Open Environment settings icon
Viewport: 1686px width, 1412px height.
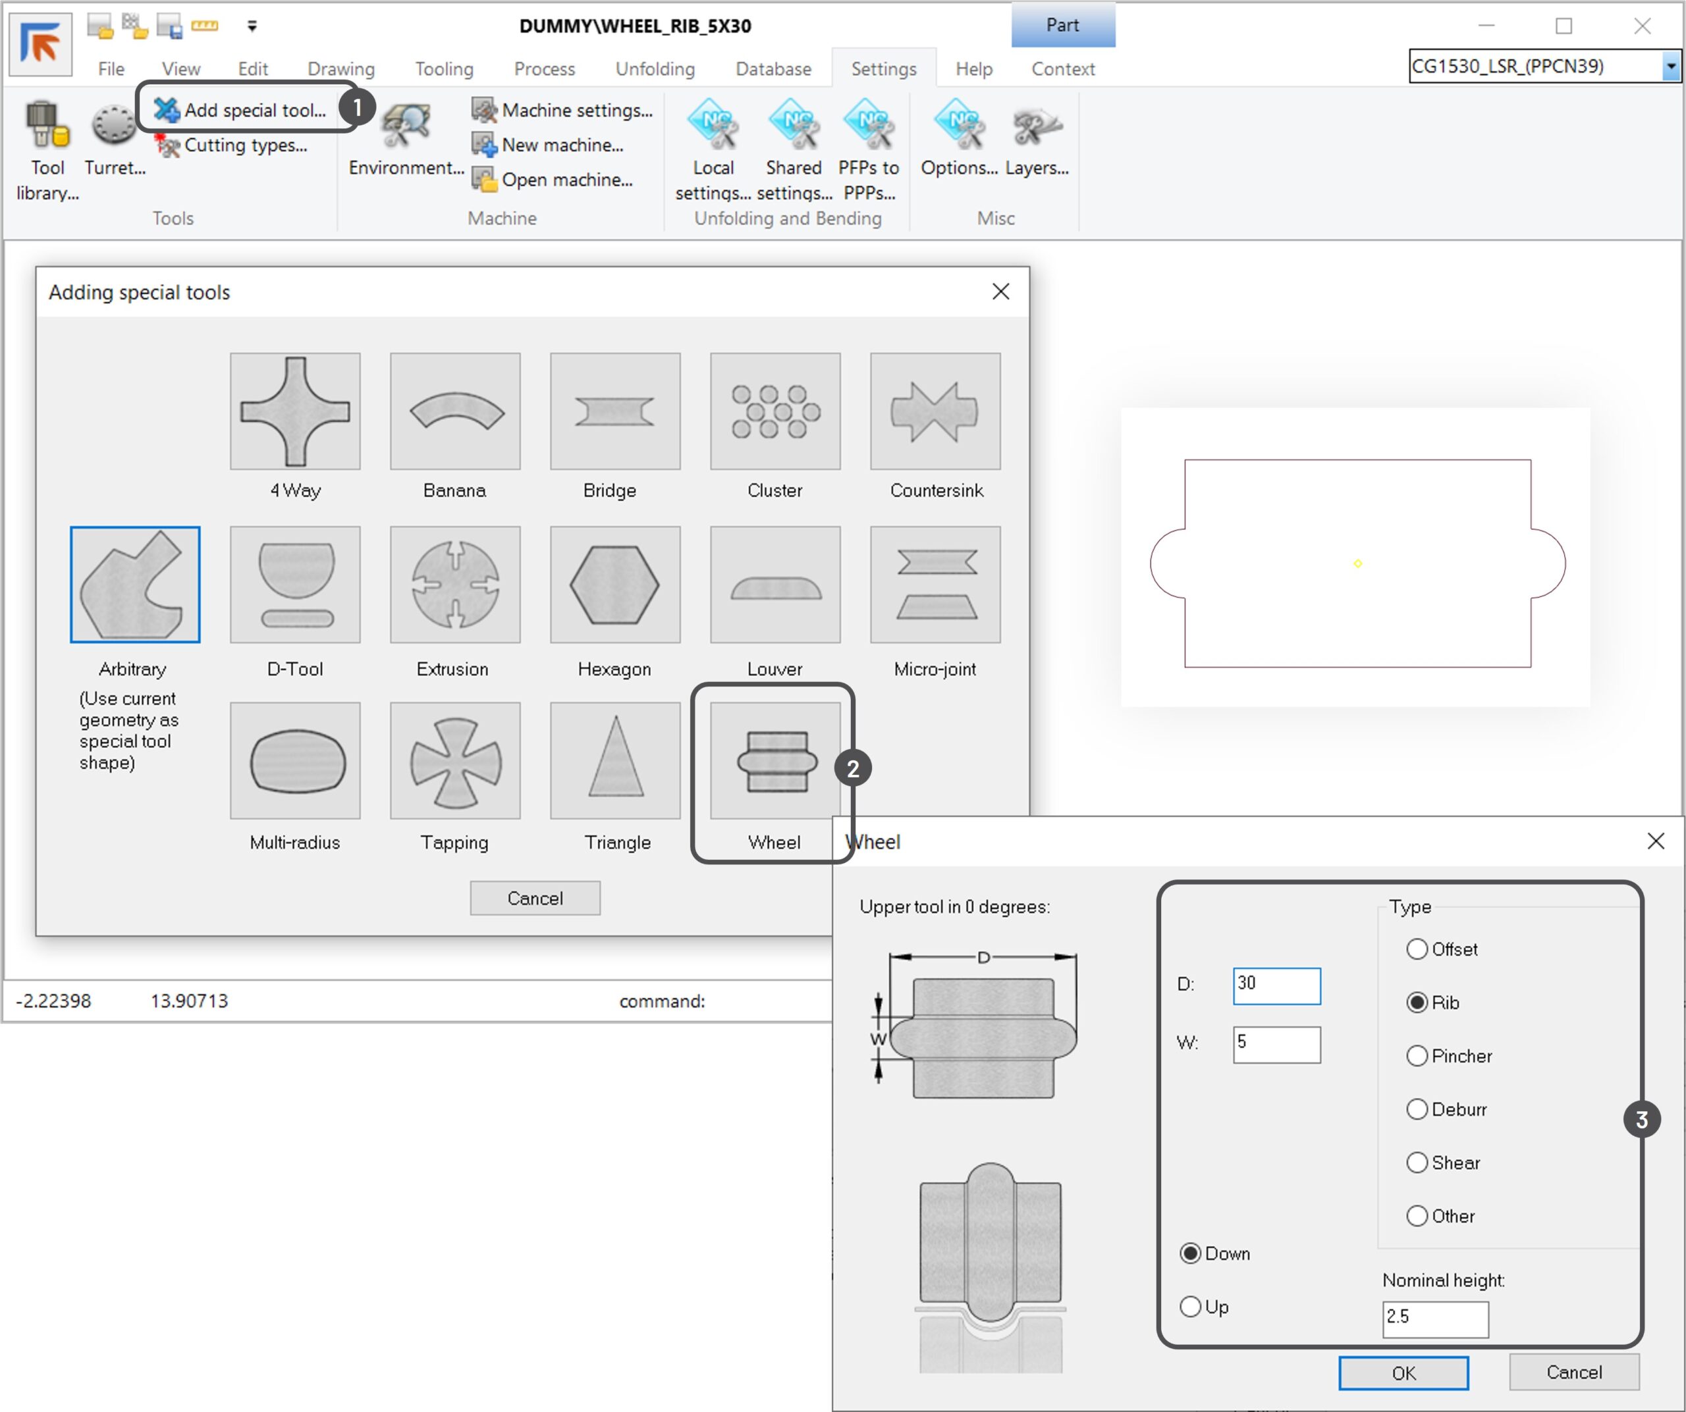406,127
